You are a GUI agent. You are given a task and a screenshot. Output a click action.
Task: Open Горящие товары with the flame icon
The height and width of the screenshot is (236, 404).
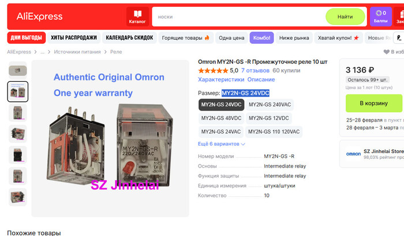coord(186,38)
